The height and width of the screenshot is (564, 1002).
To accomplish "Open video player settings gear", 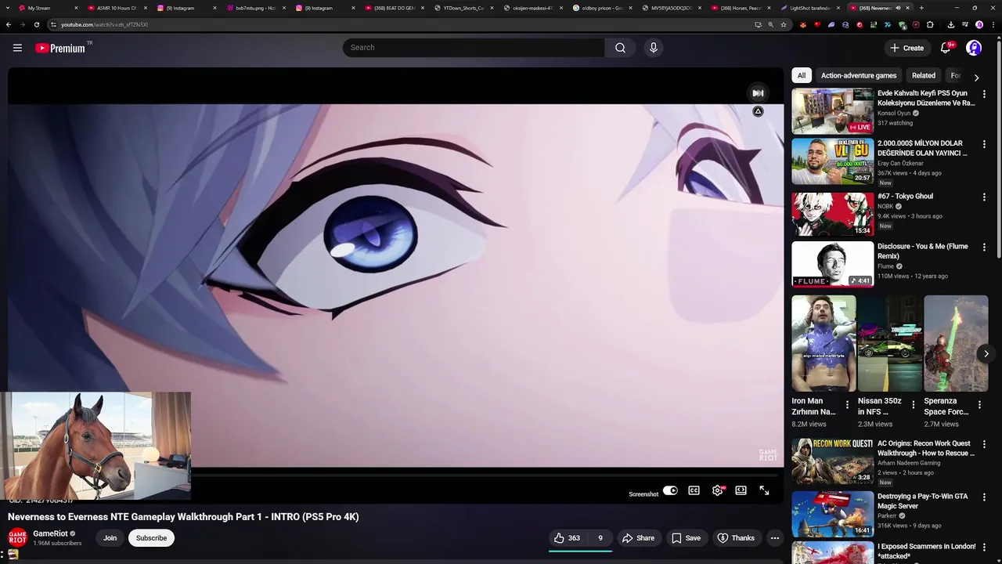I will click(717, 490).
